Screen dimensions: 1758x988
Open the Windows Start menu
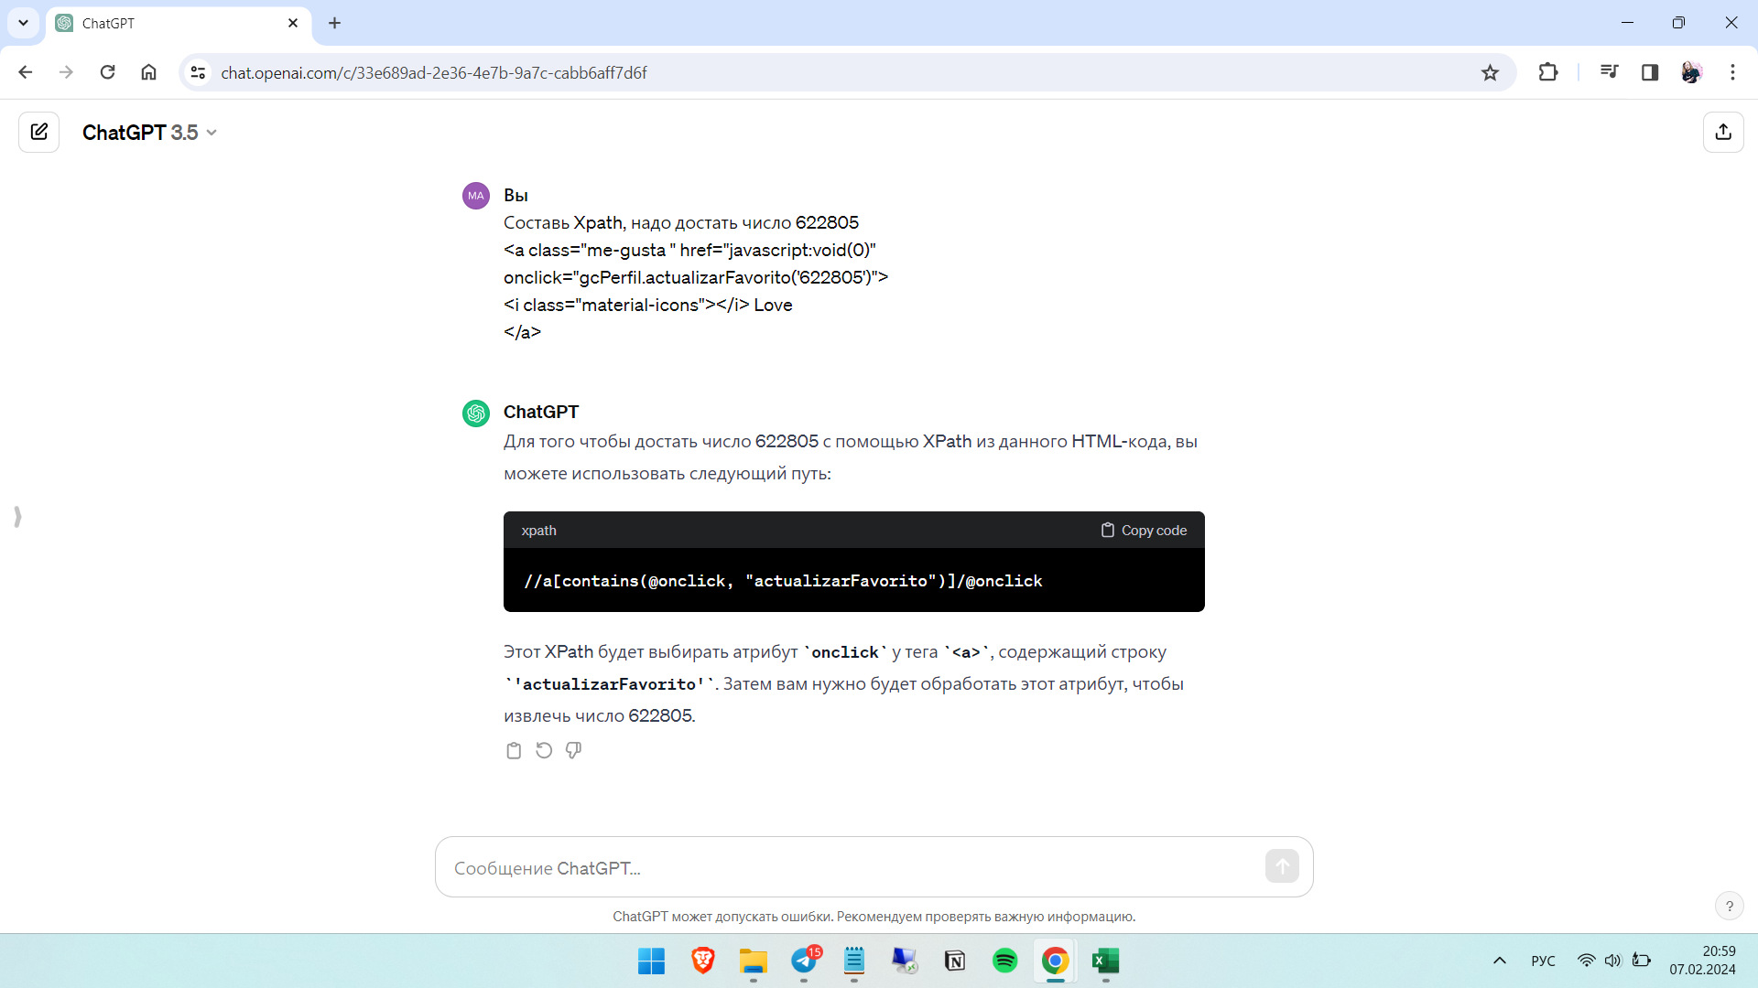click(x=651, y=961)
